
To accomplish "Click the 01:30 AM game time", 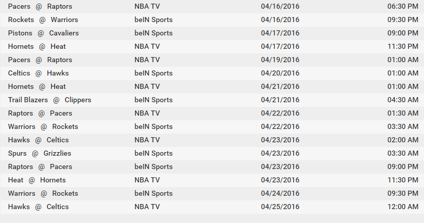I will point(402,113).
